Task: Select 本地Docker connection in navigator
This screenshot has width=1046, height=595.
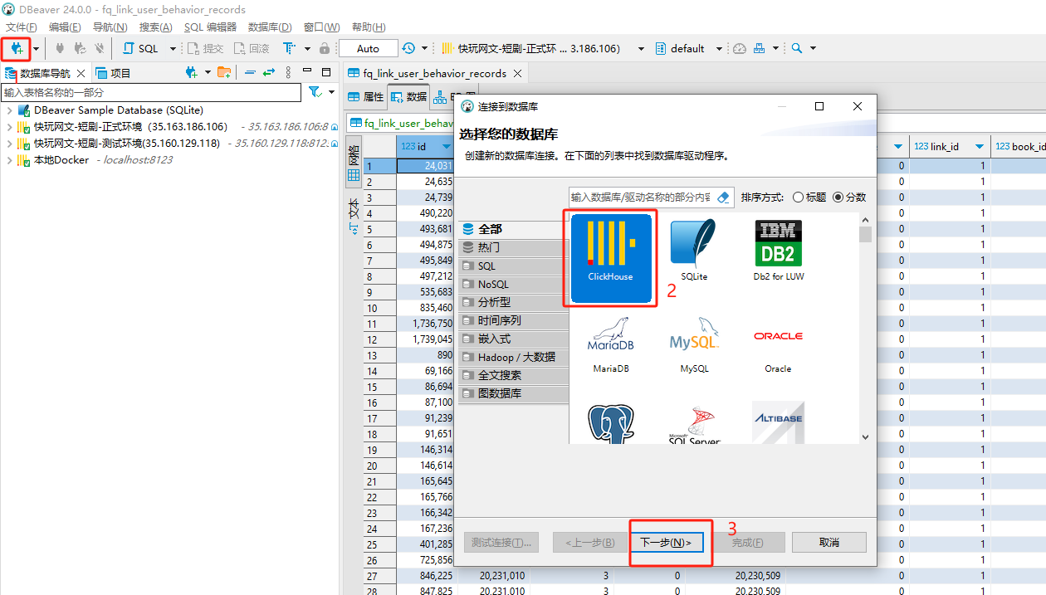Action: click(61, 160)
